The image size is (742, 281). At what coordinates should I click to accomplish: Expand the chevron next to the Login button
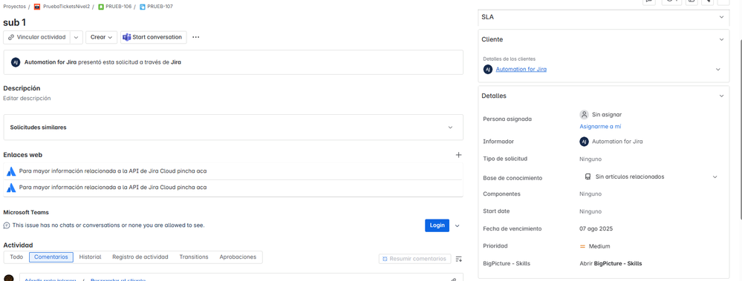[457, 225]
